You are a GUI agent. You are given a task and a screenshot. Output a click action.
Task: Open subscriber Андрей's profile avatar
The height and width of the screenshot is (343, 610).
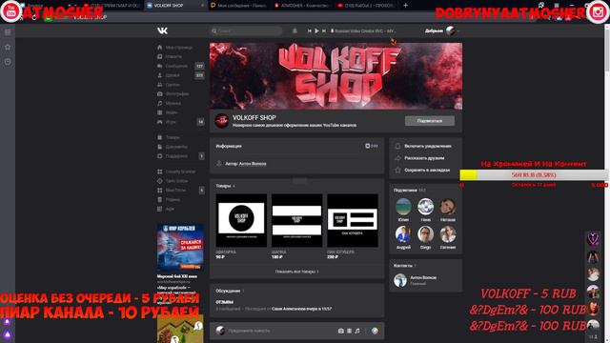tap(403, 234)
